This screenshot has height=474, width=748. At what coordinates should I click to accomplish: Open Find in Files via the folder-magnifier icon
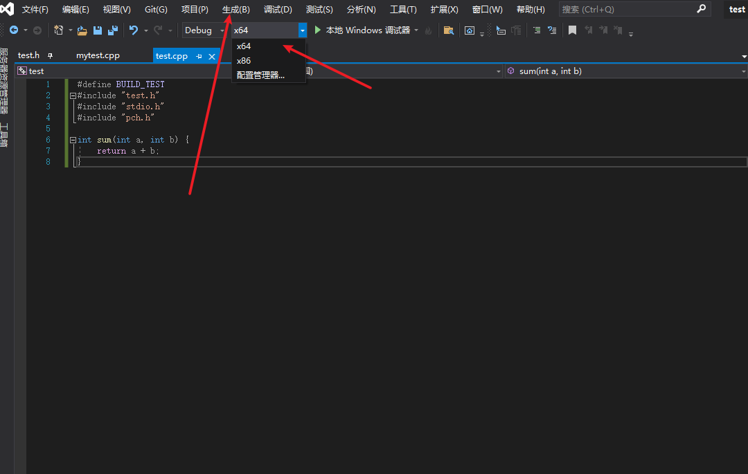[449, 30]
